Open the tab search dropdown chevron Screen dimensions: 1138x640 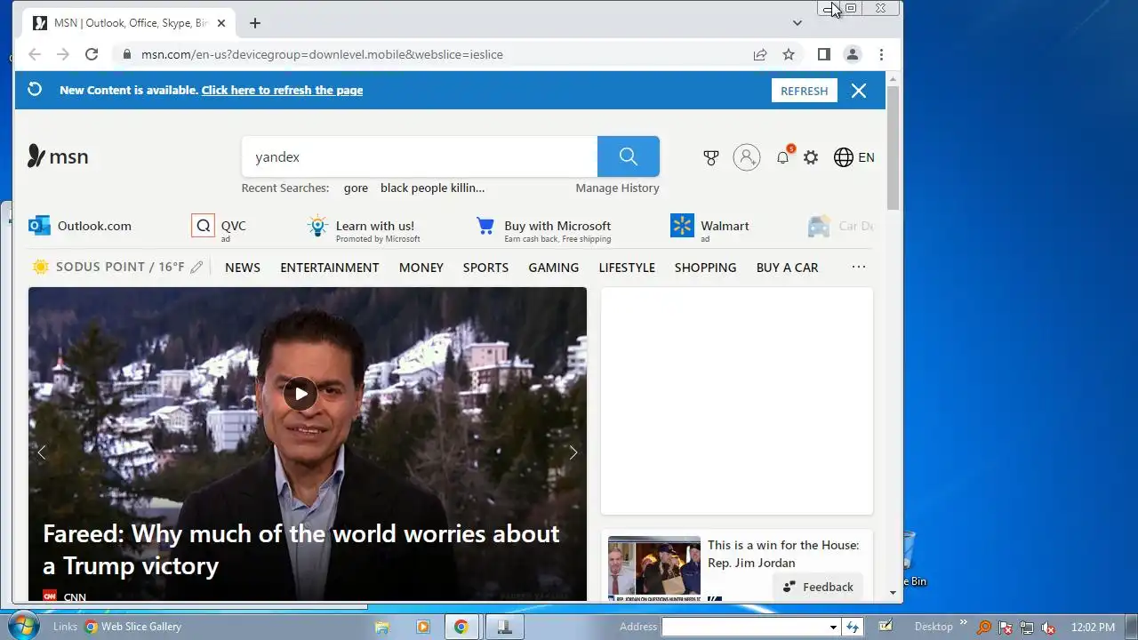[797, 23]
